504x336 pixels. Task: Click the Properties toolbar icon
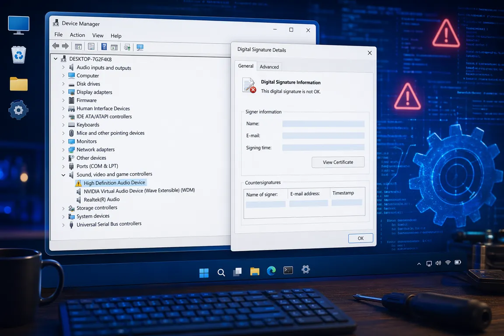point(91,46)
